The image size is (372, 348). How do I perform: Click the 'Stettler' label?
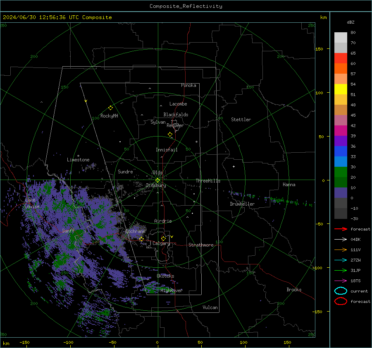(241, 120)
